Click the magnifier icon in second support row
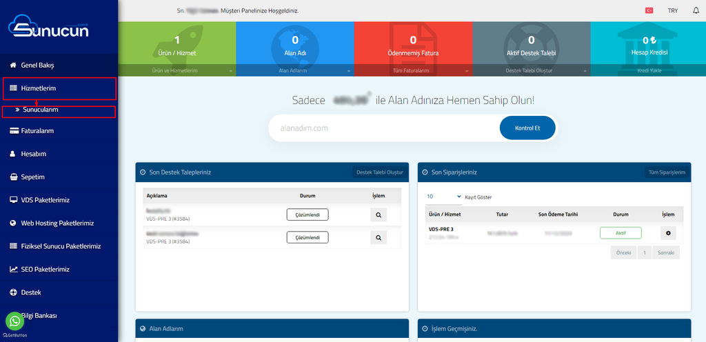 point(378,237)
